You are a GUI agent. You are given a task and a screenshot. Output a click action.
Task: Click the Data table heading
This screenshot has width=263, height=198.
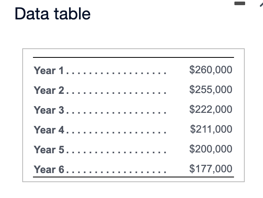tap(52, 13)
